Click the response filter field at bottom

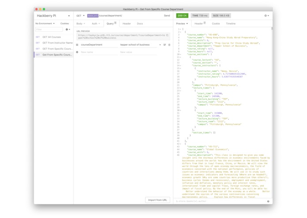(x=220, y=201)
